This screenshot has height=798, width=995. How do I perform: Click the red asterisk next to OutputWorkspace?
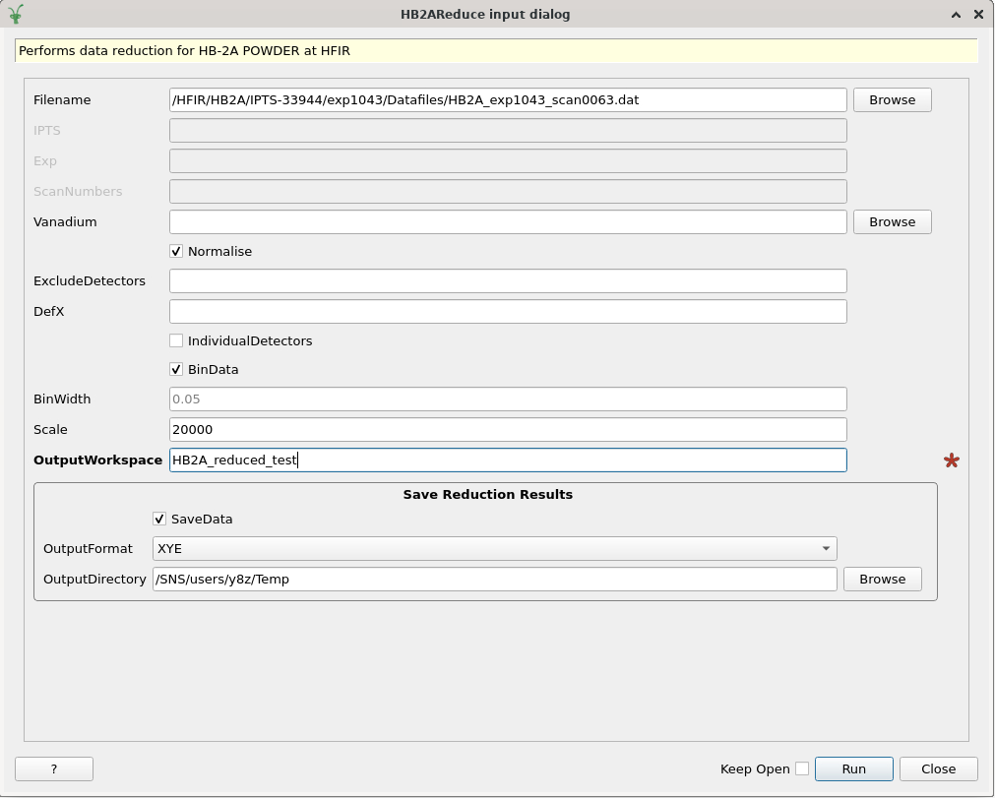click(951, 460)
